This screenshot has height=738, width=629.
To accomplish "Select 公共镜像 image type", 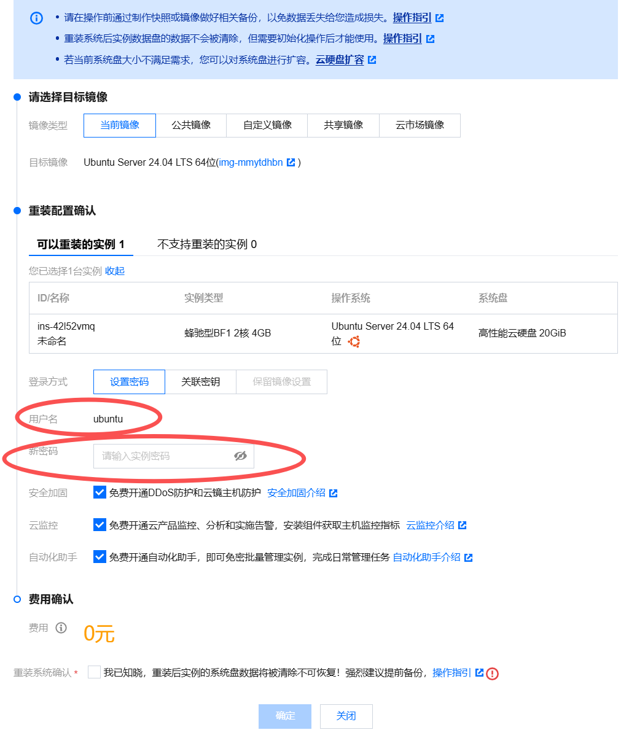I will (191, 125).
